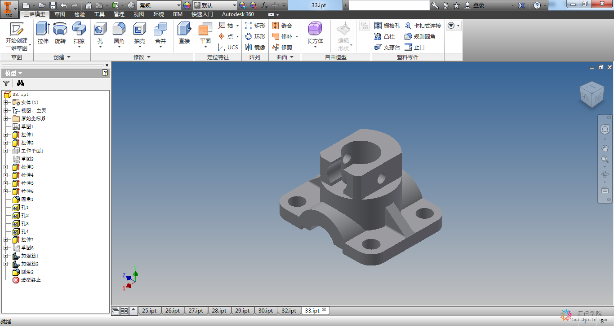
Task: Click the search input field in title bar
Action: (x=389, y=5)
